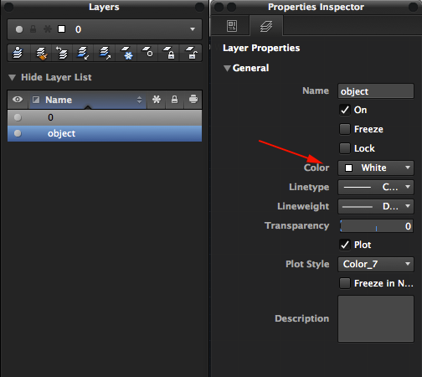Click the Name field containing object
Viewport: 422px width, 377px height.
point(376,91)
